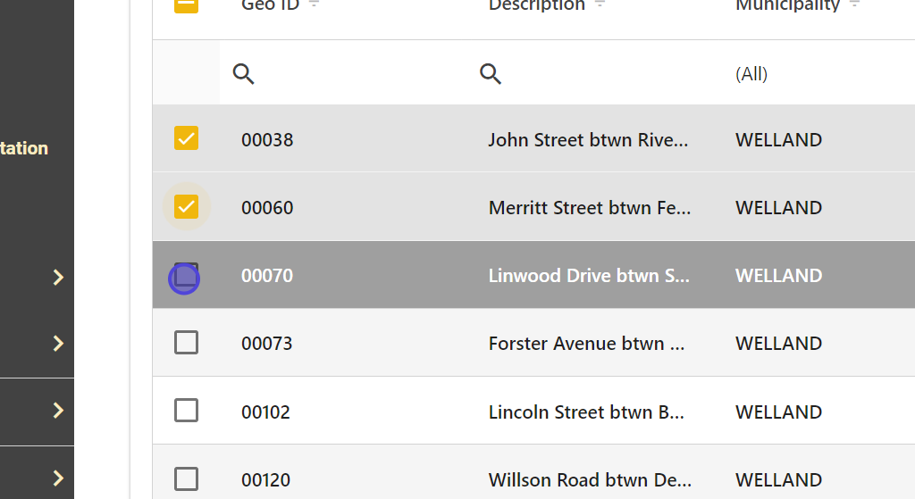Click the Municipality column header filter icon

pyautogui.click(x=854, y=4)
